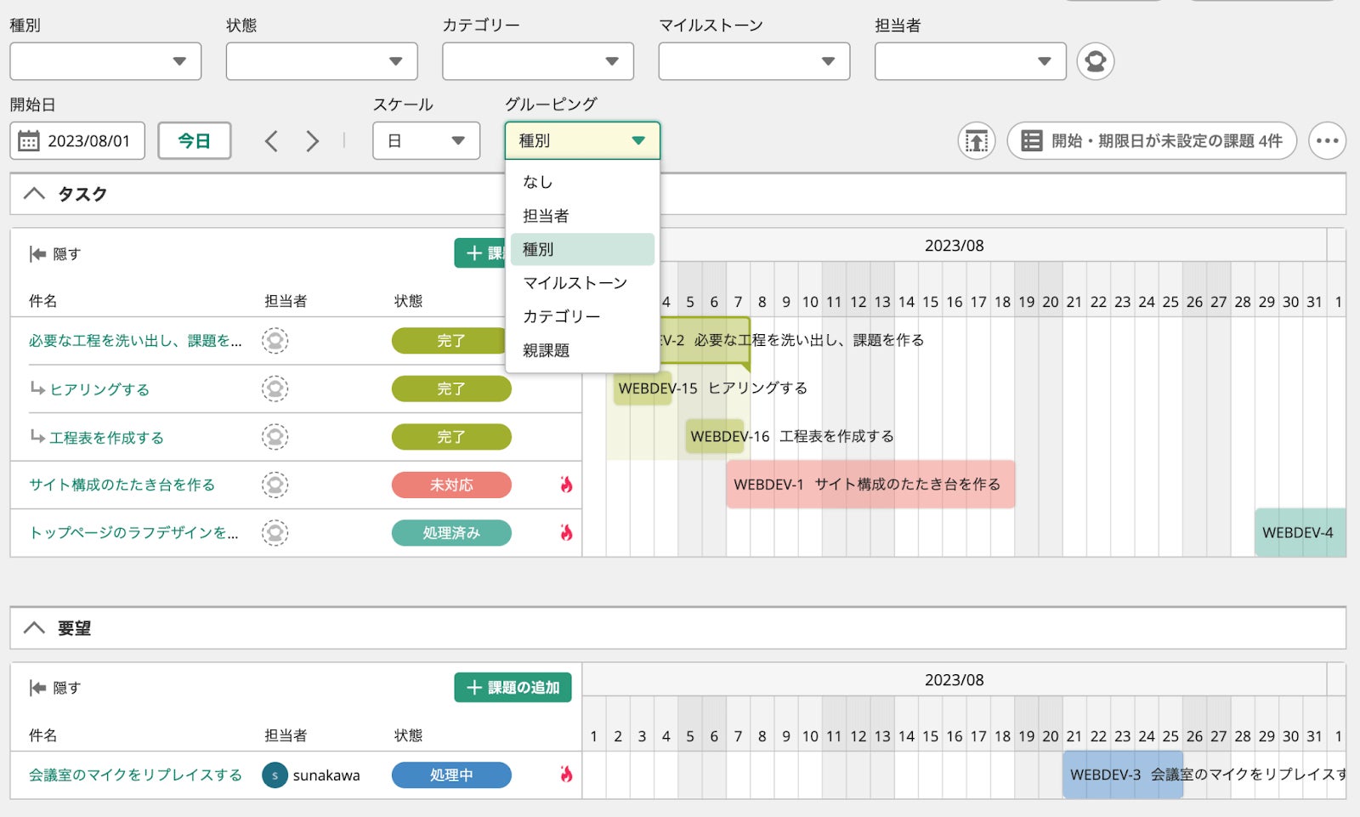The height and width of the screenshot is (817, 1360).
Task: Open issue 必要な工程を洗い出し、課題を... link
Action: tap(135, 341)
